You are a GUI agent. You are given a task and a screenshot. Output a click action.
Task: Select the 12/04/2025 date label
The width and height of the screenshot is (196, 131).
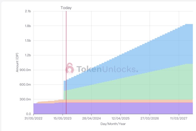point(120,118)
